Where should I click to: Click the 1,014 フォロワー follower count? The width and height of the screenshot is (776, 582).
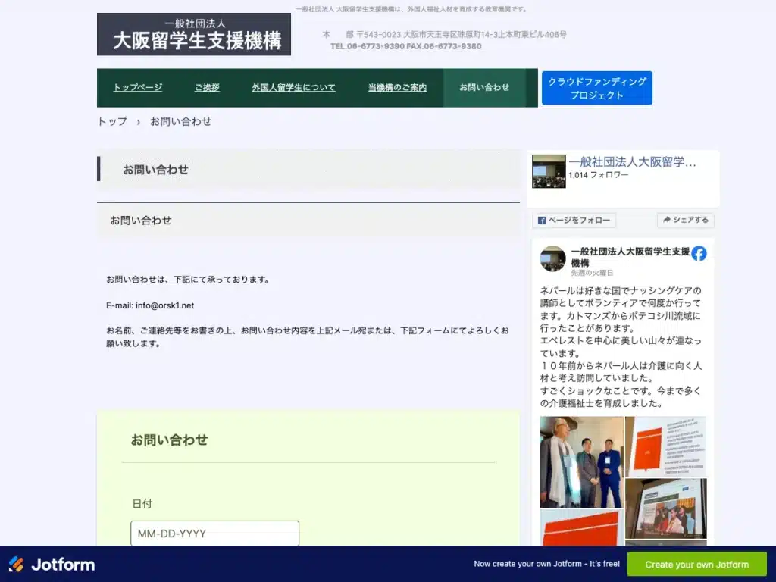point(599,175)
